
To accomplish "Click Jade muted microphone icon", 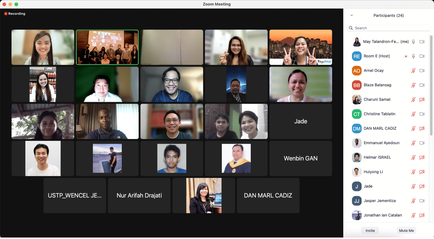I will click(x=413, y=187).
